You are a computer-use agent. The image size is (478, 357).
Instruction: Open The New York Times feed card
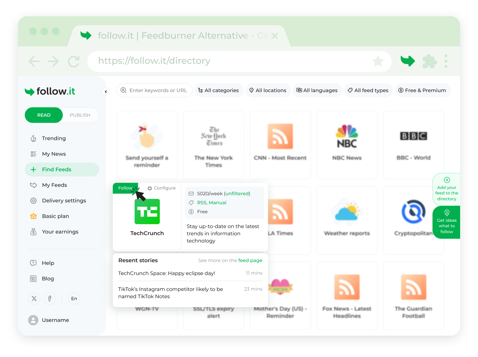pyautogui.click(x=214, y=145)
